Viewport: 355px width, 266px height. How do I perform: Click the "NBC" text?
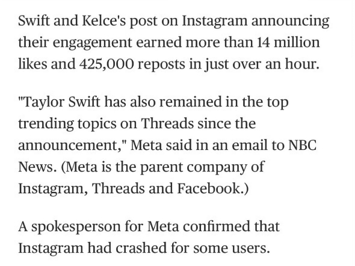(x=302, y=145)
